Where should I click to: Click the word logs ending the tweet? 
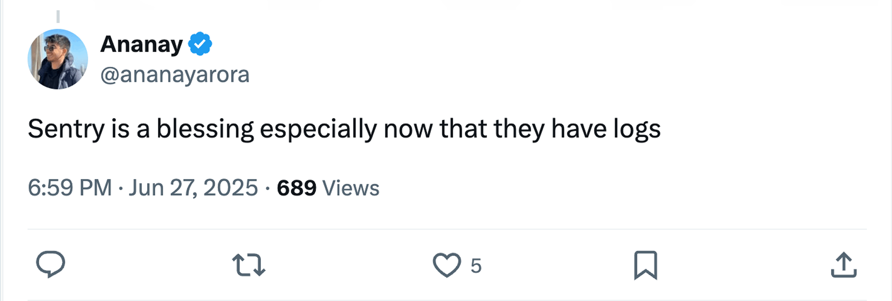click(637, 129)
